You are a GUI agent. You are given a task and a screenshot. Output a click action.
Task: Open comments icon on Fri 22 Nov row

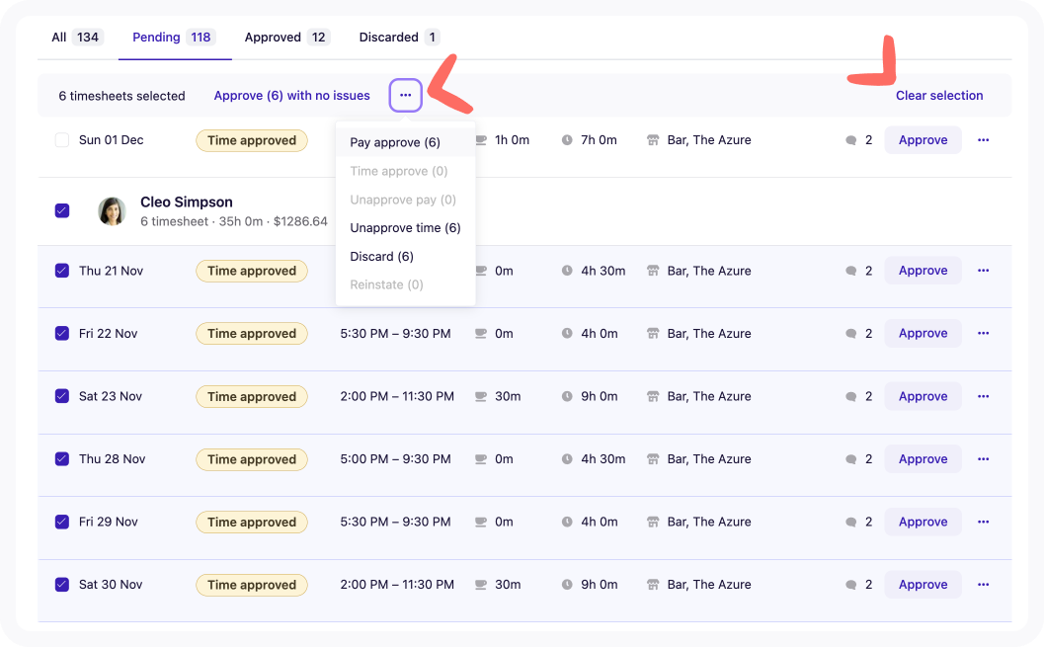pyautogui.click(x=851, y=334)
